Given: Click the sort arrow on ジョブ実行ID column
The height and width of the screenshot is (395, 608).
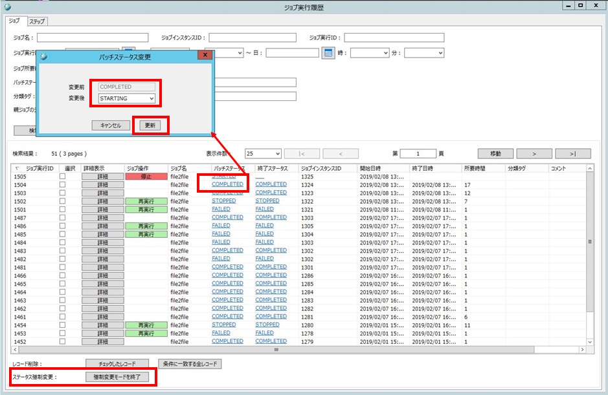Looking at the screenshot, I should (16, 168).
